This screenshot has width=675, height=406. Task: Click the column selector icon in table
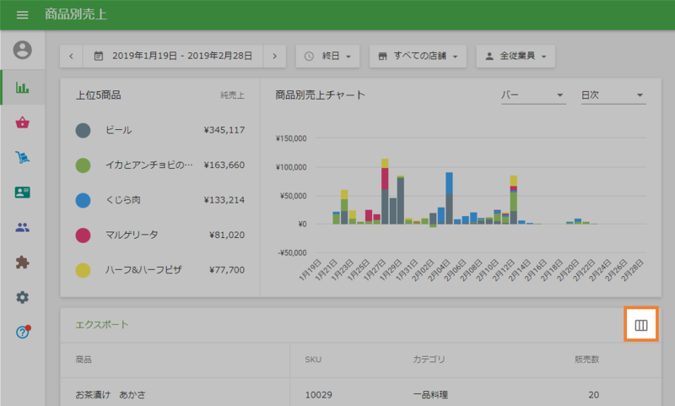(x=641, y=324)
